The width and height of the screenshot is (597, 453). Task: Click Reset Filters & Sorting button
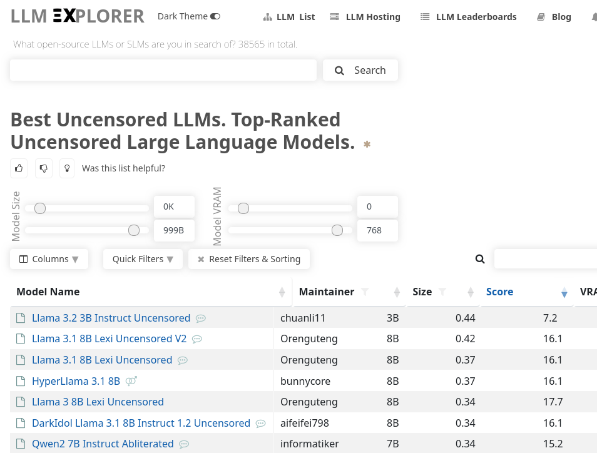point(248,259)
